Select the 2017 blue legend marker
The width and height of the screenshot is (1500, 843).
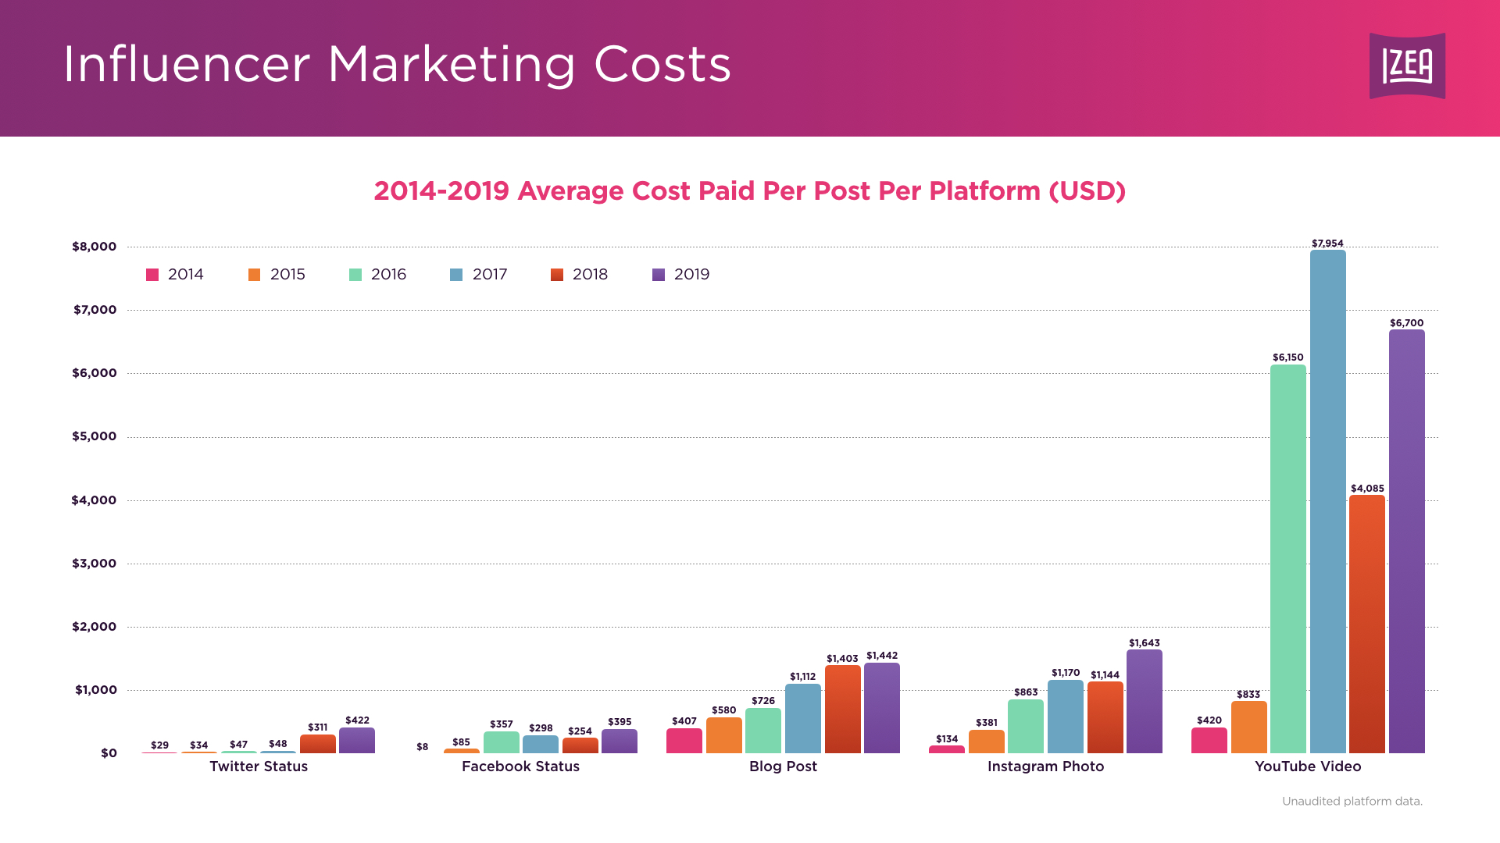point(455,274)
